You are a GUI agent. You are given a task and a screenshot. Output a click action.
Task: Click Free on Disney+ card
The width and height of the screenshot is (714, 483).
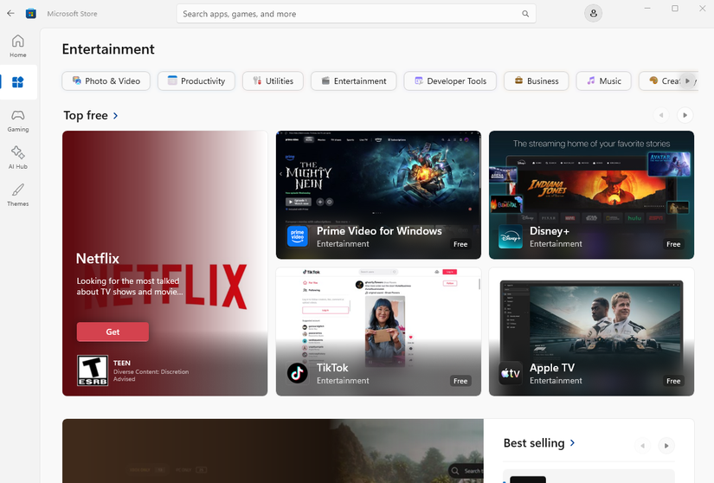pyautogui.click(x=673, y=244)
